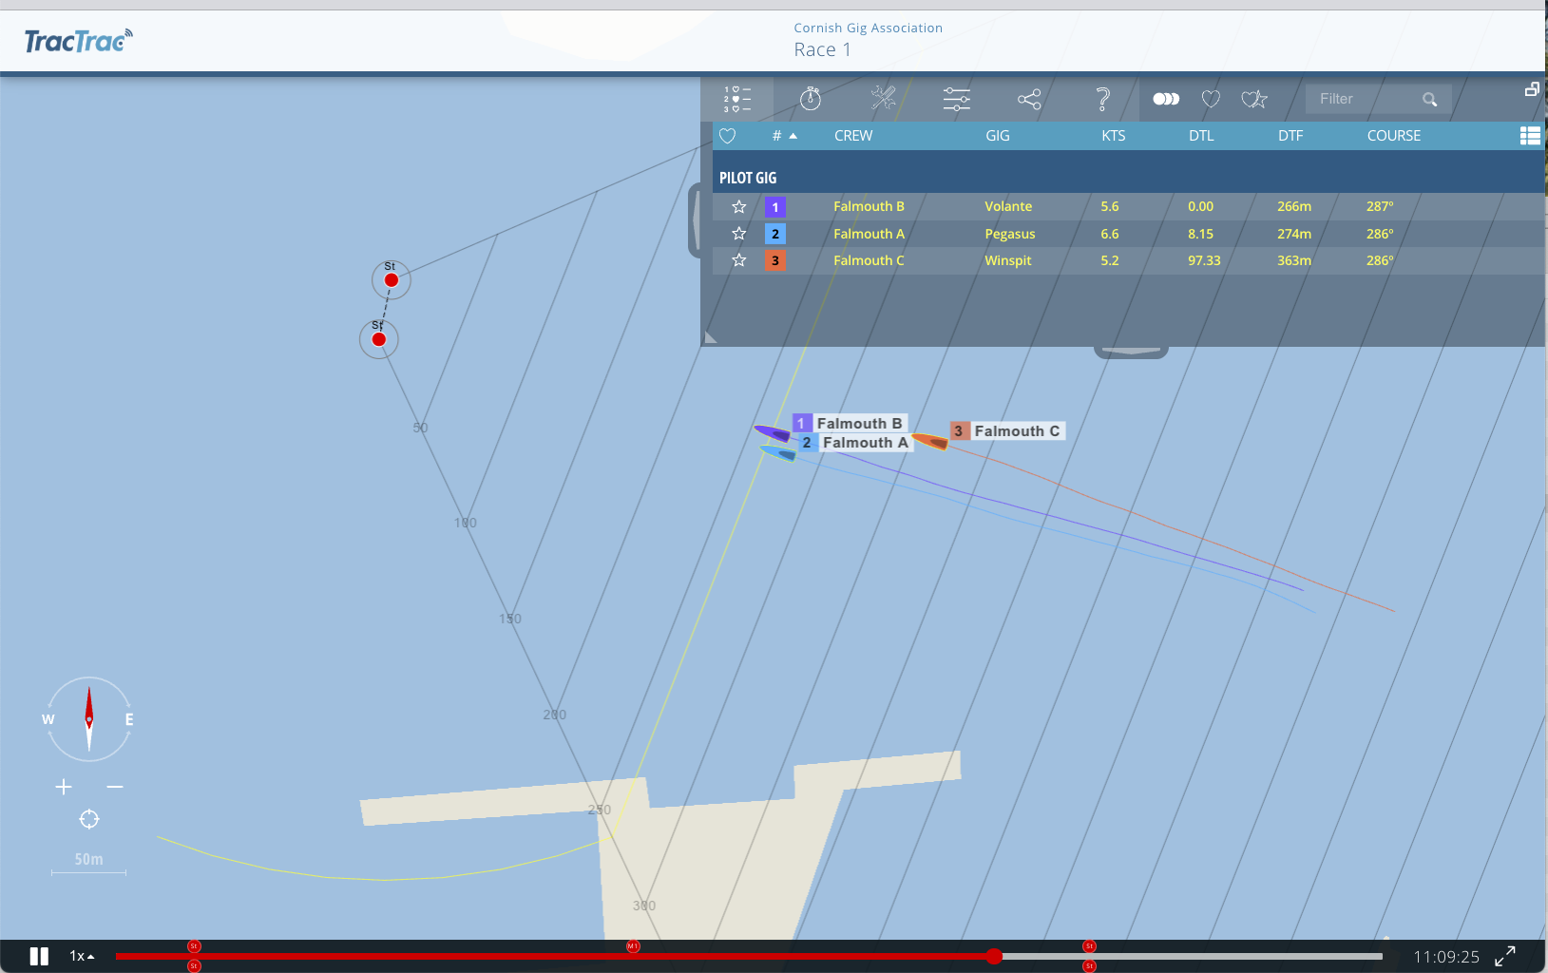Star the Falmouth A crew row
Viewport: 1548px width, 973px height.
coord(738,233)
